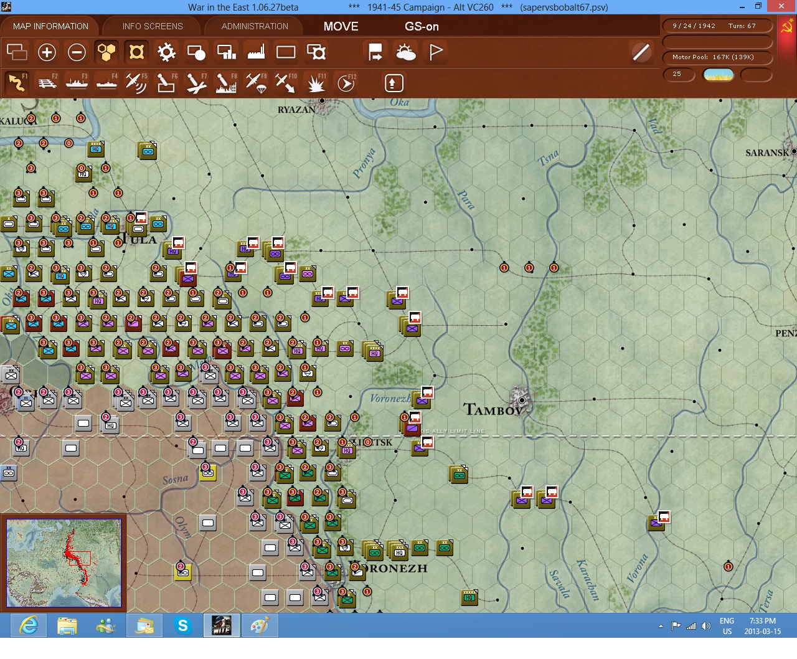This screenshot has height=659, width=797.
Task: Open Skype from the taskbar
Action: tap(183, 625)
